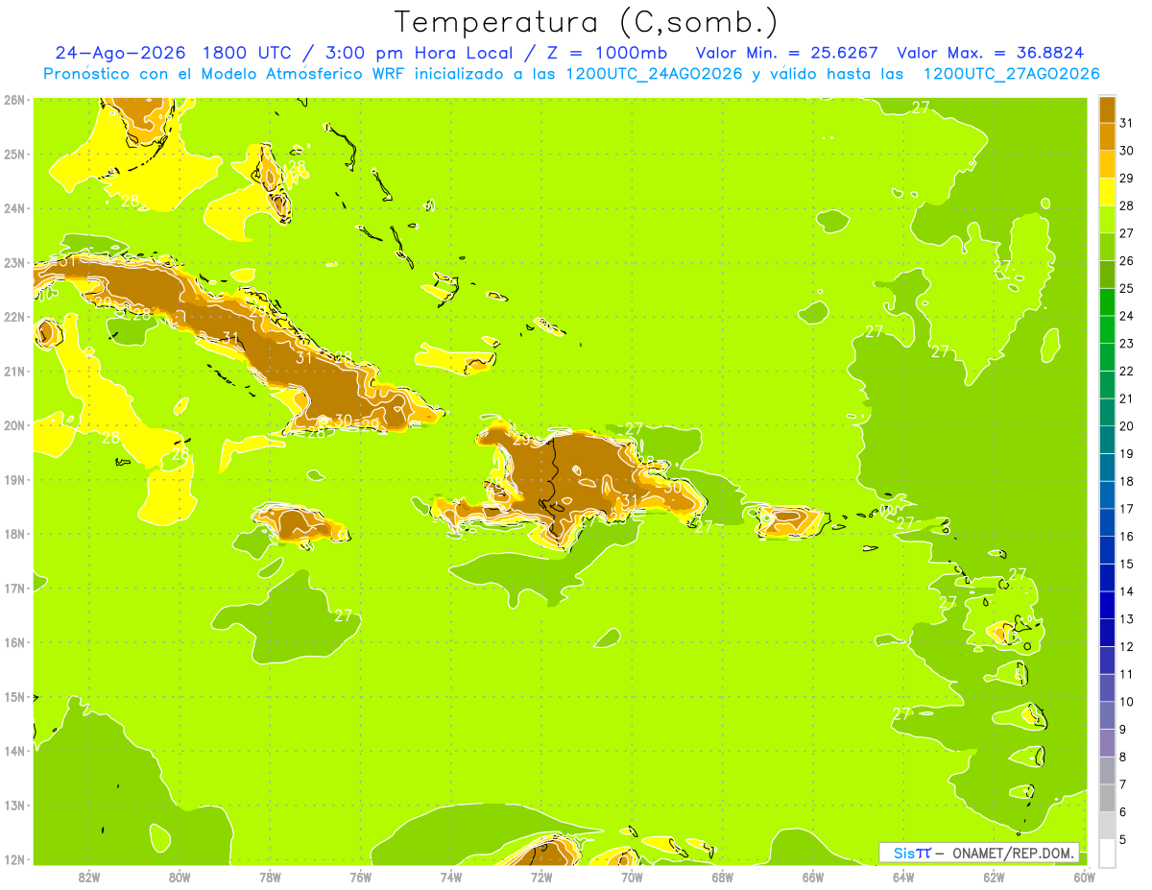Click the "25N" latitude axis label

tap(14, 155)
